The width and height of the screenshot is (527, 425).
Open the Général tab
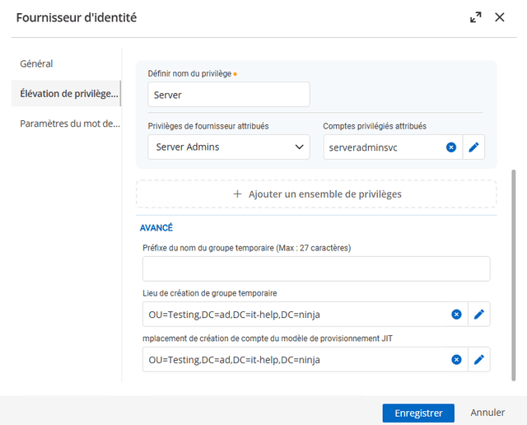tap(37, 63)
